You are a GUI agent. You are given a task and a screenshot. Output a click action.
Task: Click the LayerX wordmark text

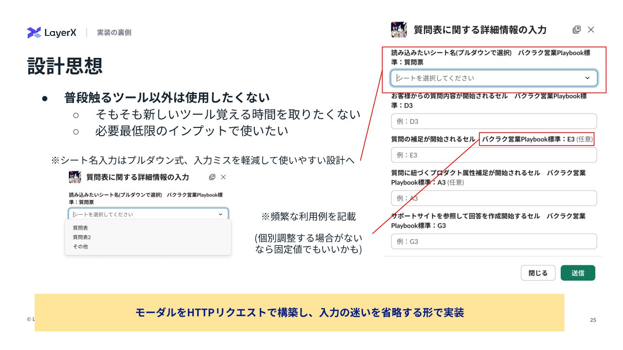61,33
